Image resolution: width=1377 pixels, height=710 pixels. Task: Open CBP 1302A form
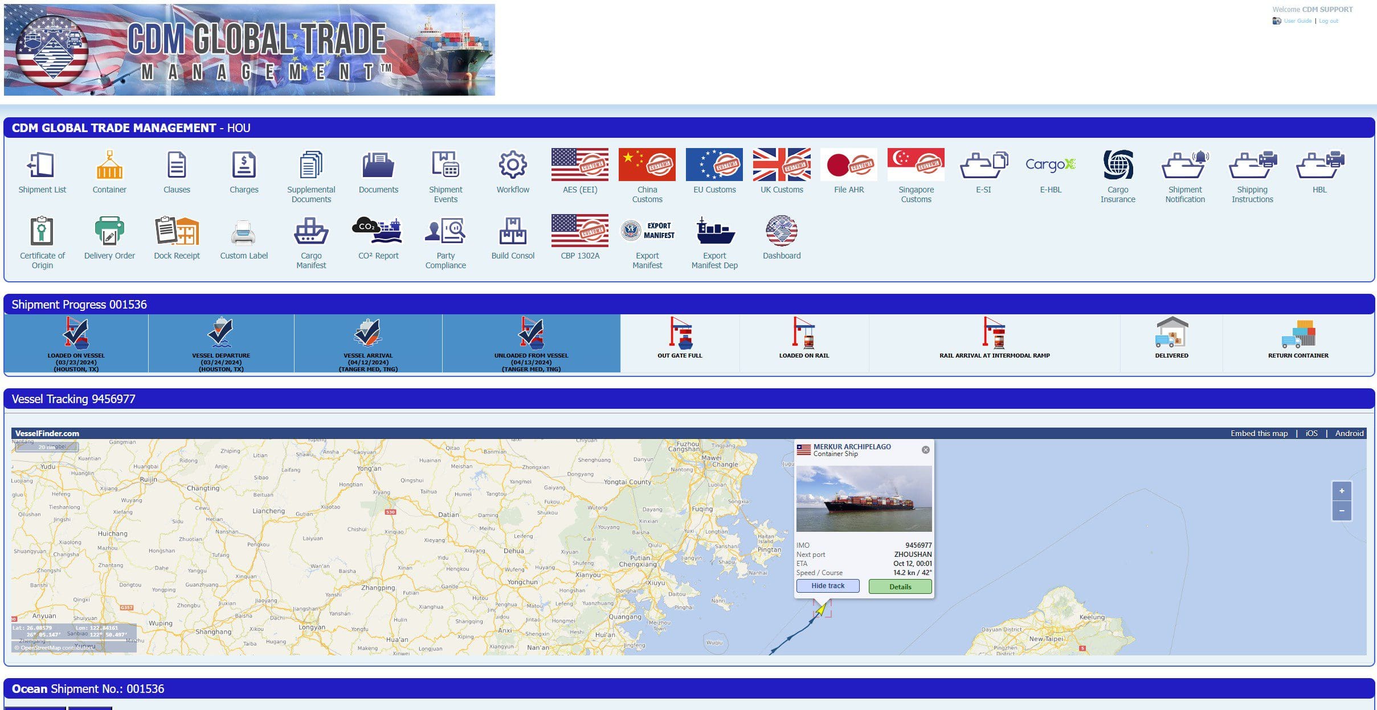580,231
